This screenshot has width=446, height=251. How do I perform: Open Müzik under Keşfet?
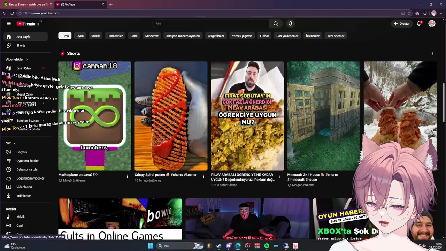(x=26, y=217)
